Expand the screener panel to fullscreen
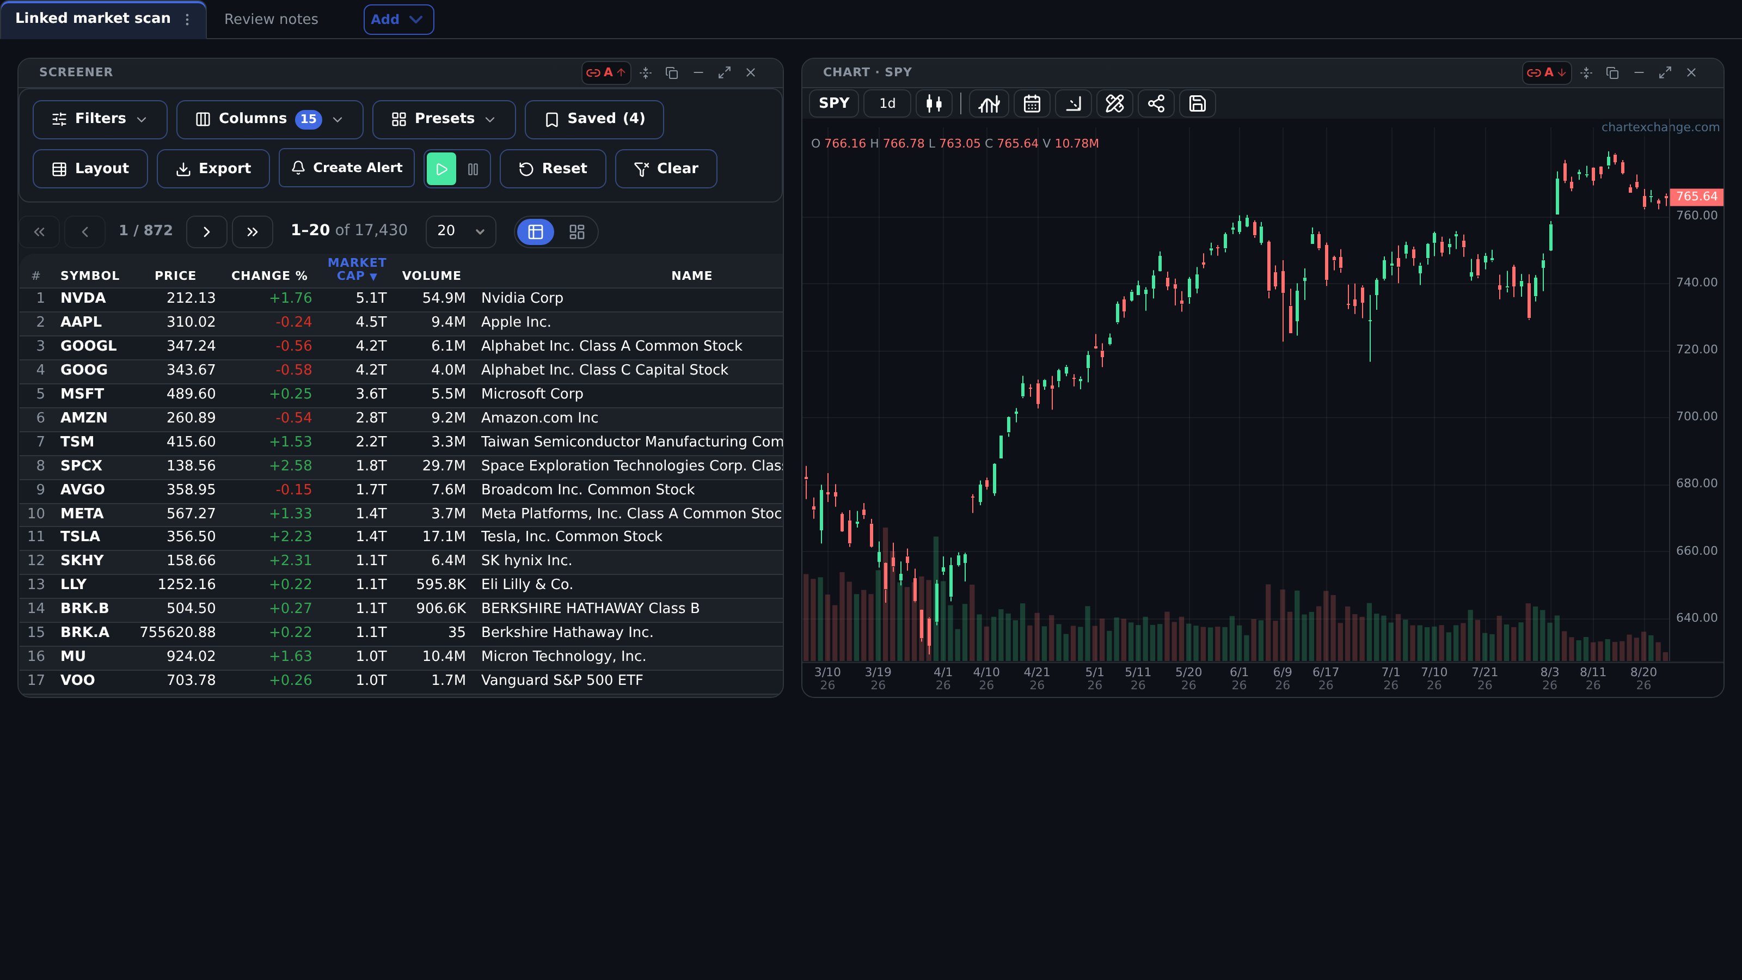 pyautogui.click(x=724, y=72)
